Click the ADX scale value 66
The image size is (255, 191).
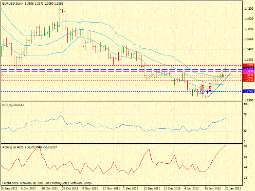(x=245, y=157)
